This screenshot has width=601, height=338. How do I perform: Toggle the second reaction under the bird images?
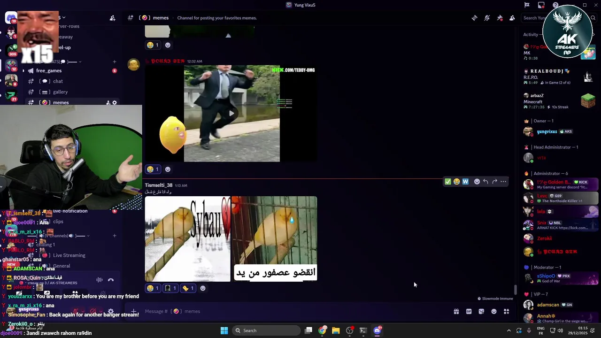(170, 288)
